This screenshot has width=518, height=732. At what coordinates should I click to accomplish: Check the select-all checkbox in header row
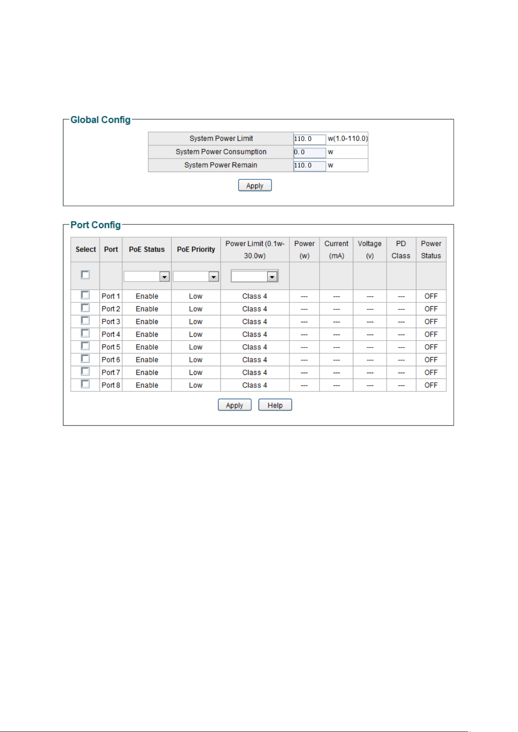tap(85, 275)
